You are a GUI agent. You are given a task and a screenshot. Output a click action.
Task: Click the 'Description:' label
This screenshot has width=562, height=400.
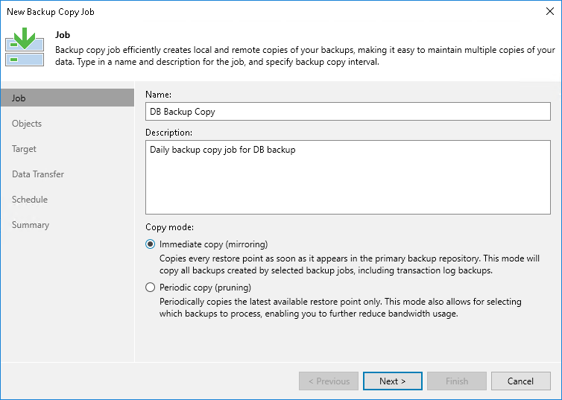click(168, 133)
